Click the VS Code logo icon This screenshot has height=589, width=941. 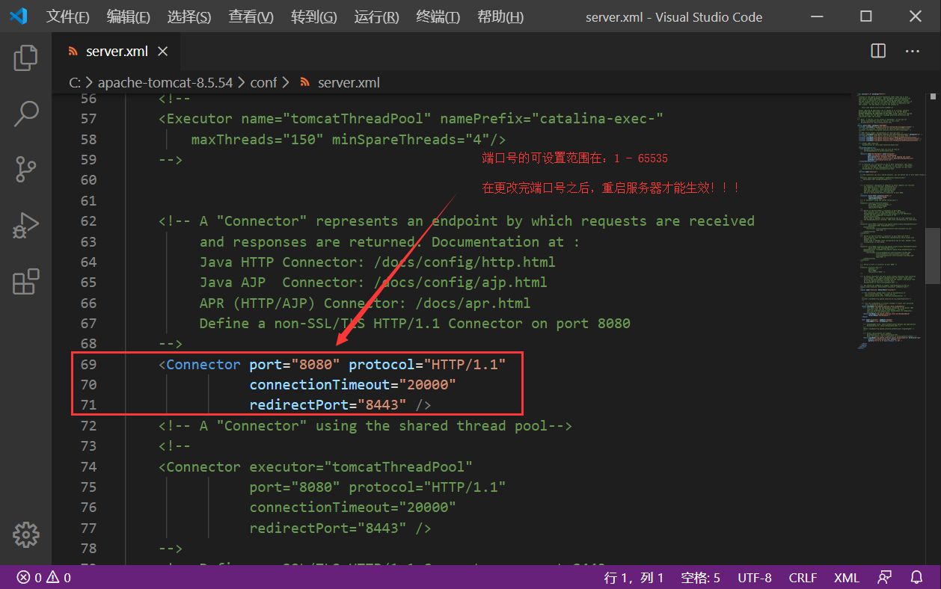(x=18, y=16)
